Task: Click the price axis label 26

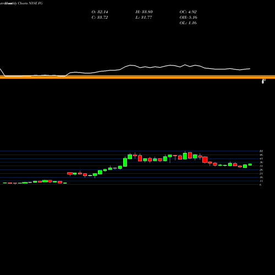Action: (x=261, y=170)
